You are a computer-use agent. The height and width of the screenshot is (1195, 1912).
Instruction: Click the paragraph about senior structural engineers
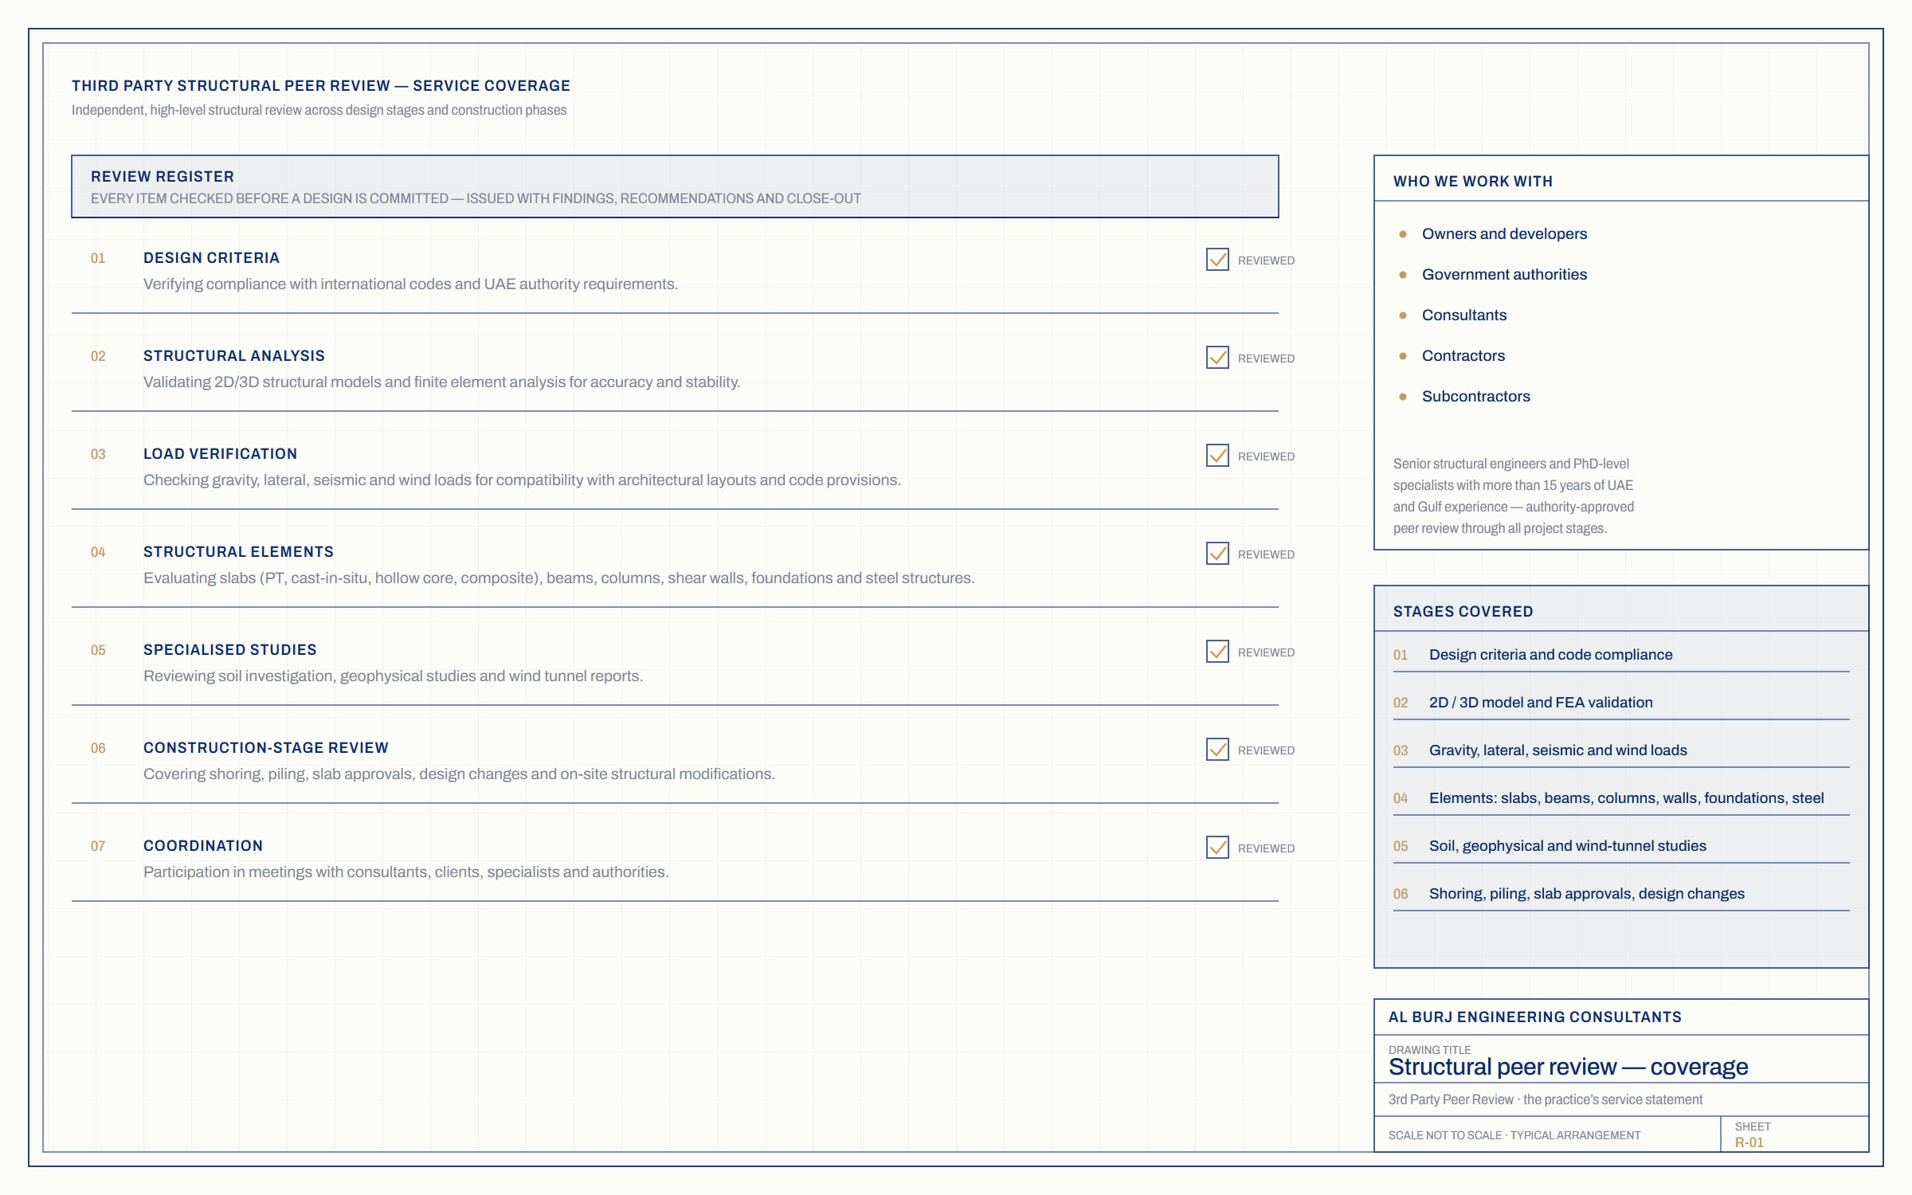(1514, 496)
